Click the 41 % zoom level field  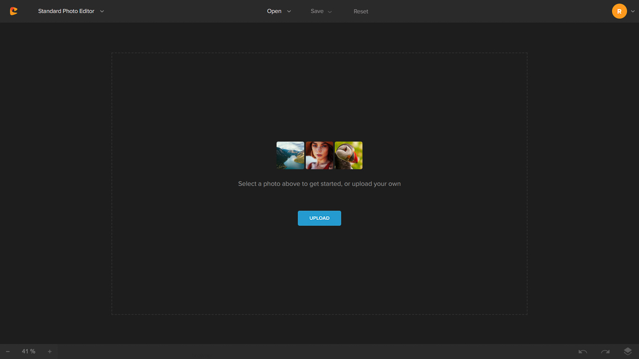[x=28, y=352]
